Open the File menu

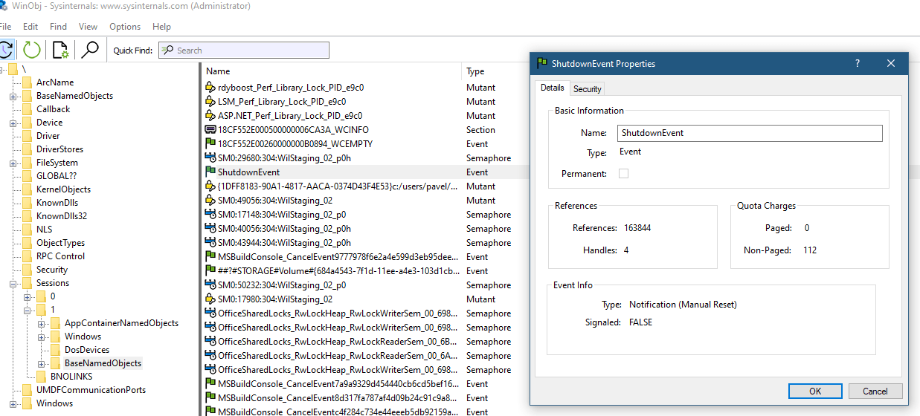[5, 27]
